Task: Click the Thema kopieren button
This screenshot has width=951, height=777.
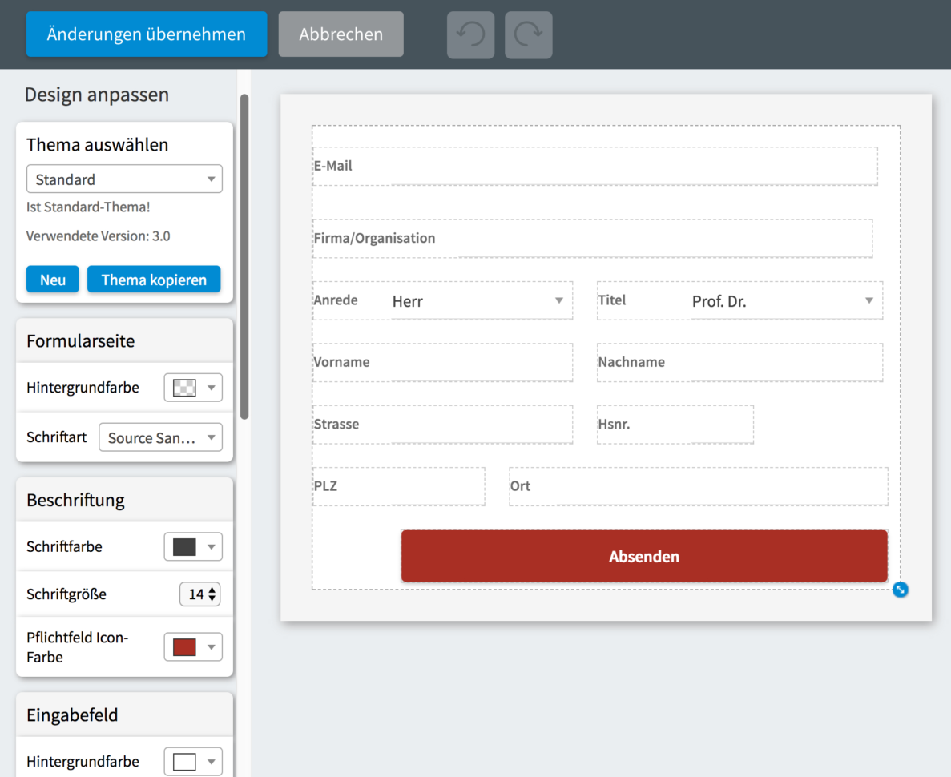Action: click(x=154, y=280)
